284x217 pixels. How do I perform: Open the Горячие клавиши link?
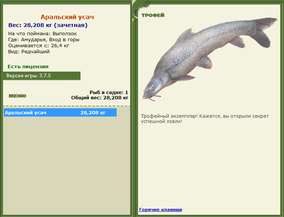click(161, 210)
